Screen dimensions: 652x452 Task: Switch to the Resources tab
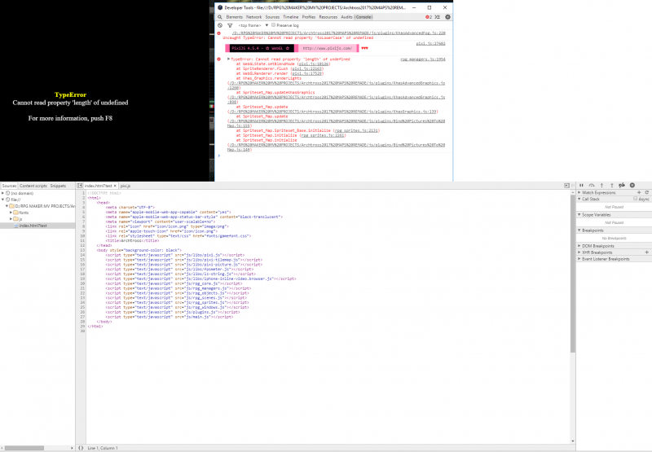tap(328, 17)
